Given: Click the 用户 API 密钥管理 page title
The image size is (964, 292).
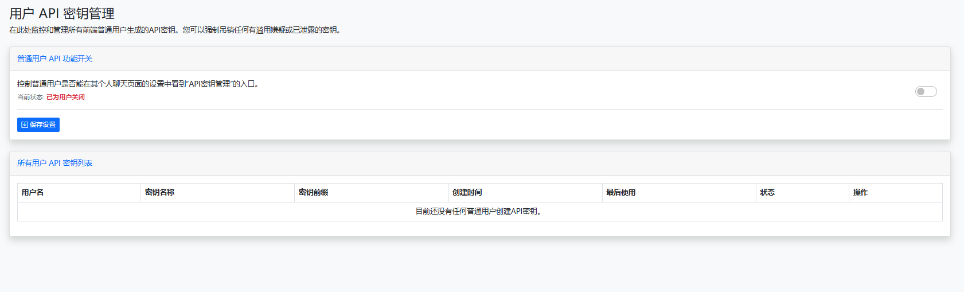Looking at the screenshot, I should 62,14.
